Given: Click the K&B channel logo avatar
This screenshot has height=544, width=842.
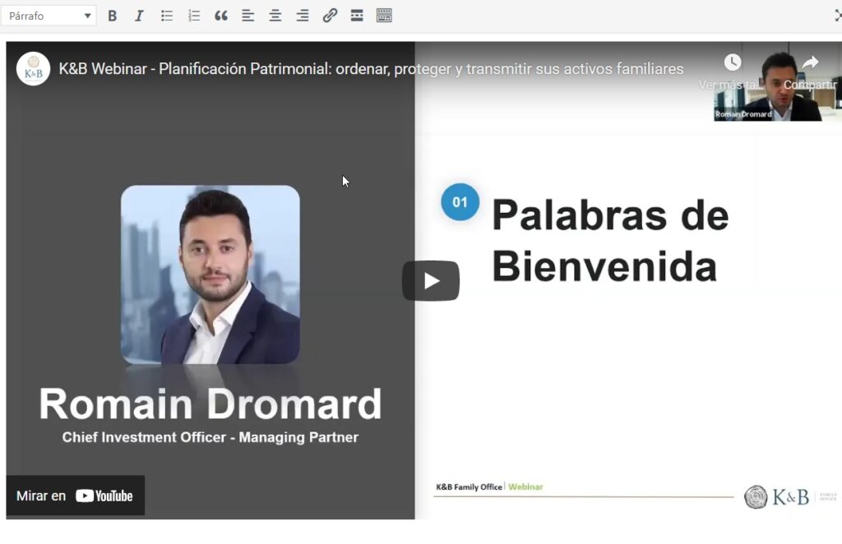Looking at the screenshot, I should (34, 69).
